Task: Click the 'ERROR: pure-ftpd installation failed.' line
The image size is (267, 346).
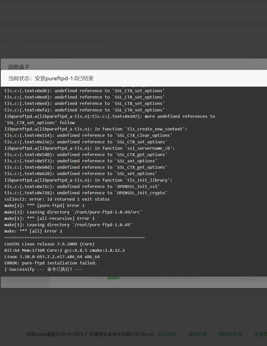Action: coord(51,263)
